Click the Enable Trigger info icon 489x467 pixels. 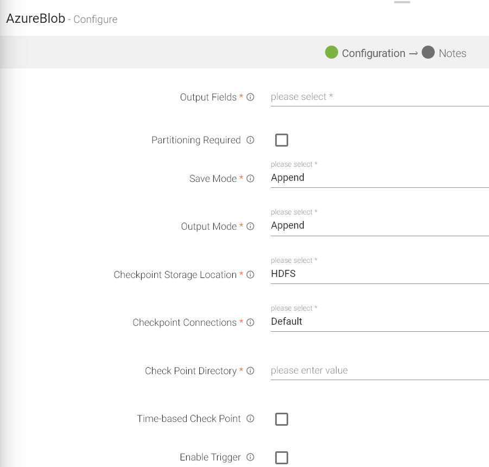pyautogui.click(x=250, y=457)
